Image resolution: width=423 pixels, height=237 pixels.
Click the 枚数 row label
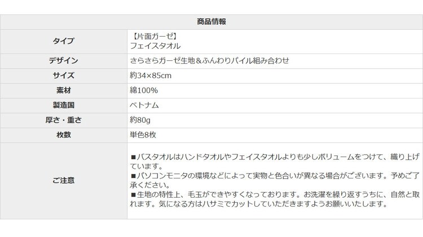pyautogui.click(x=63, y=134)
